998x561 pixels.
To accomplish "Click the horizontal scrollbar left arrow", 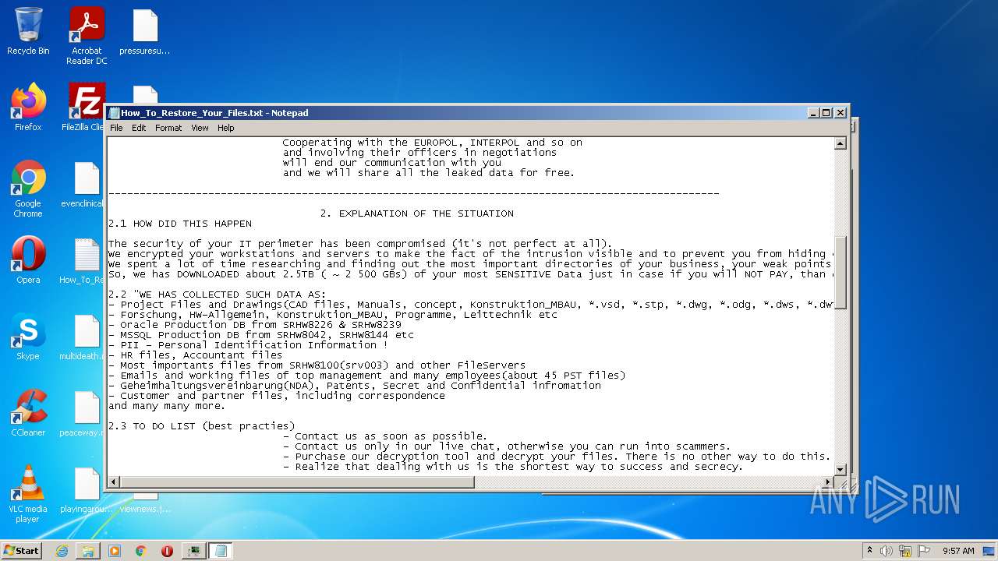I will (x=114, y=482).
